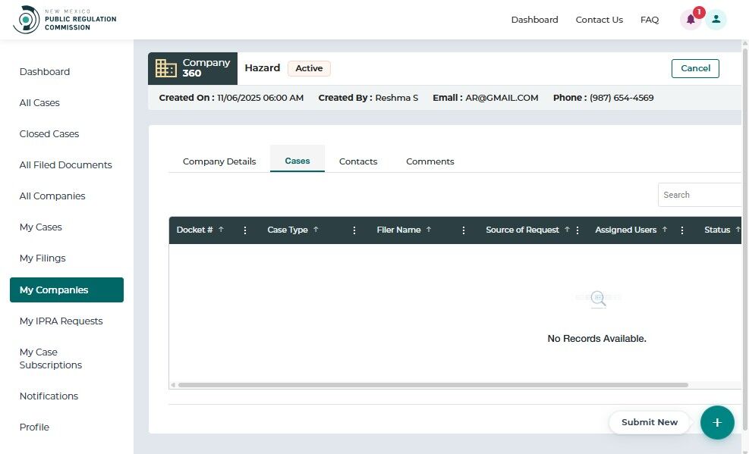Open Source of Request column menu dots
Screen dimensions: 749x454
point(577,230)
